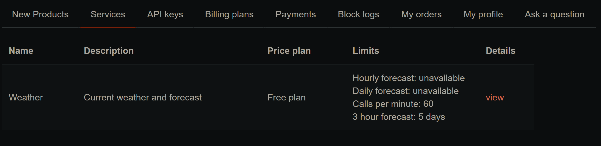
Task: Click the Details column header
Action: (x=500, y=51)
